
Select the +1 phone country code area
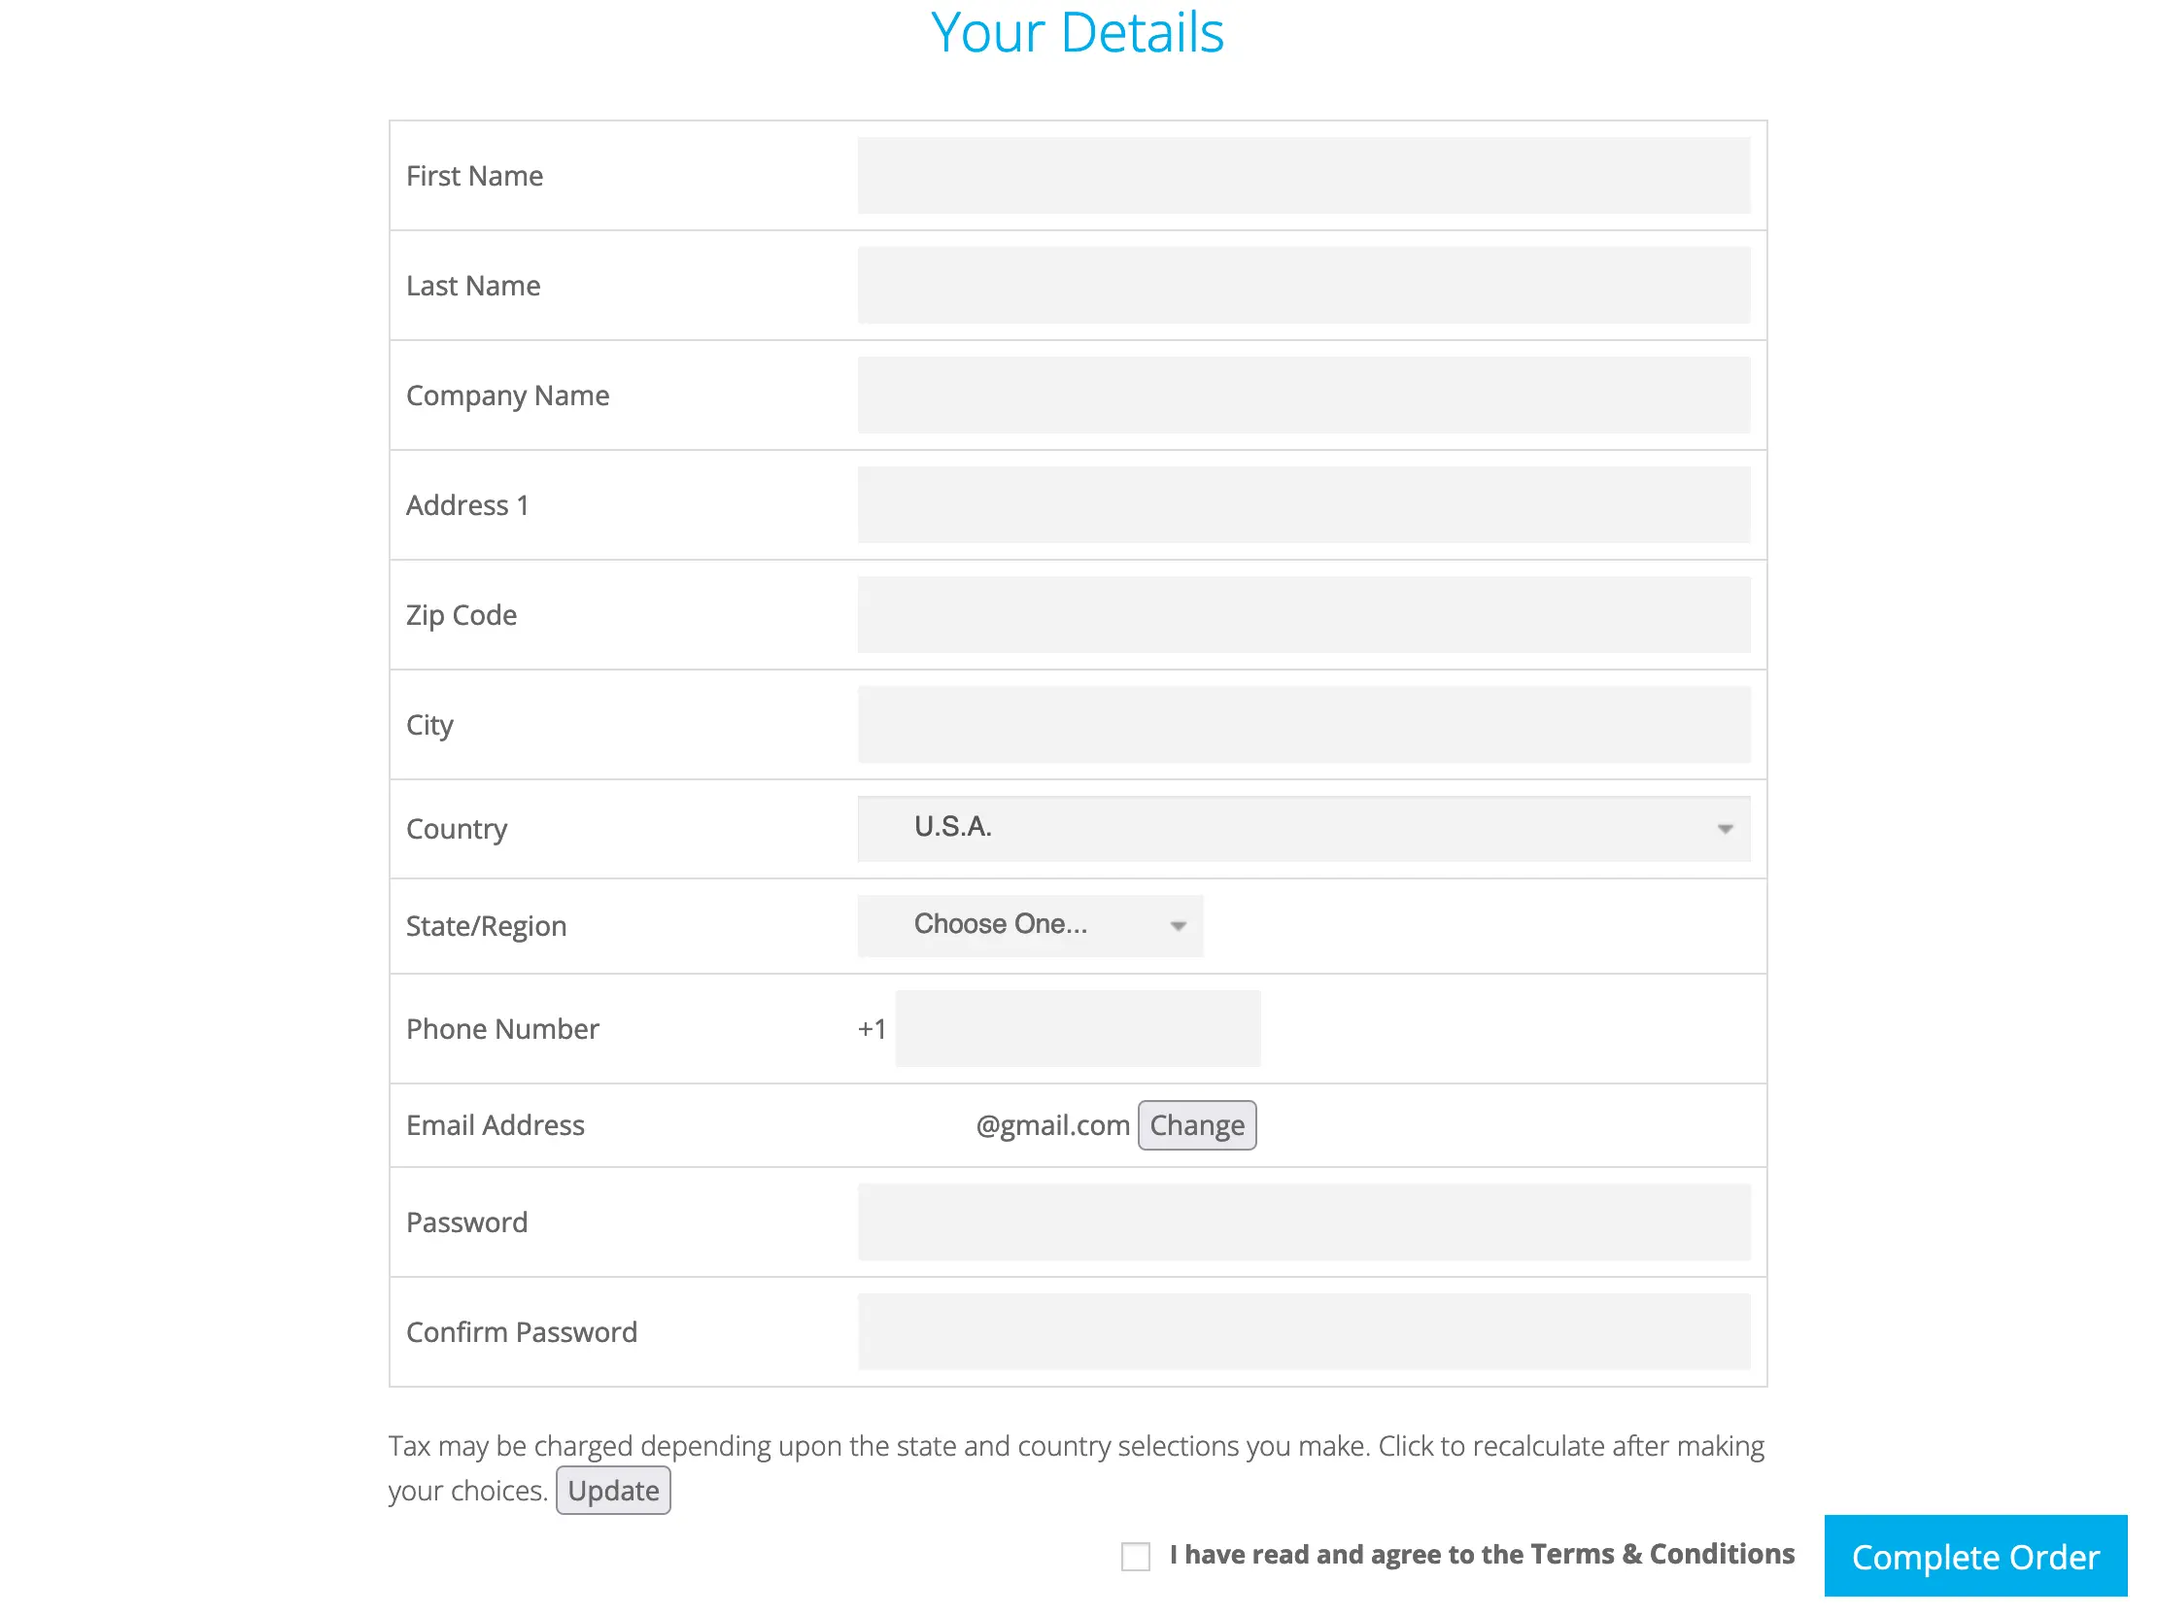tap(871, 1028)
